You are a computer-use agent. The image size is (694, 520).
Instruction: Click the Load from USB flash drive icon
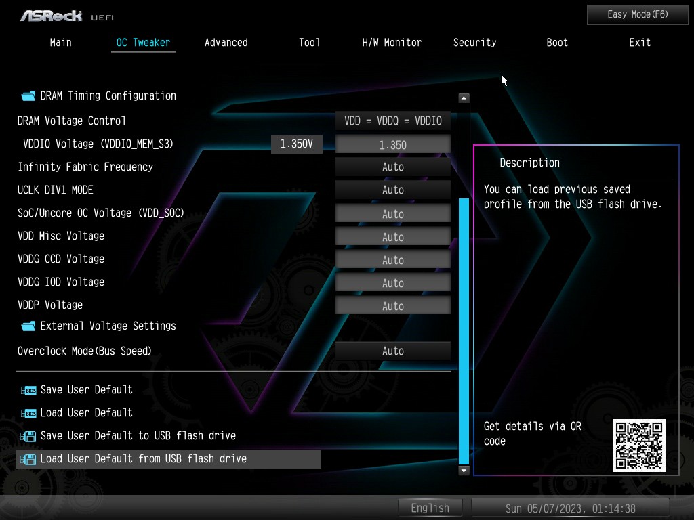[28, 459]
